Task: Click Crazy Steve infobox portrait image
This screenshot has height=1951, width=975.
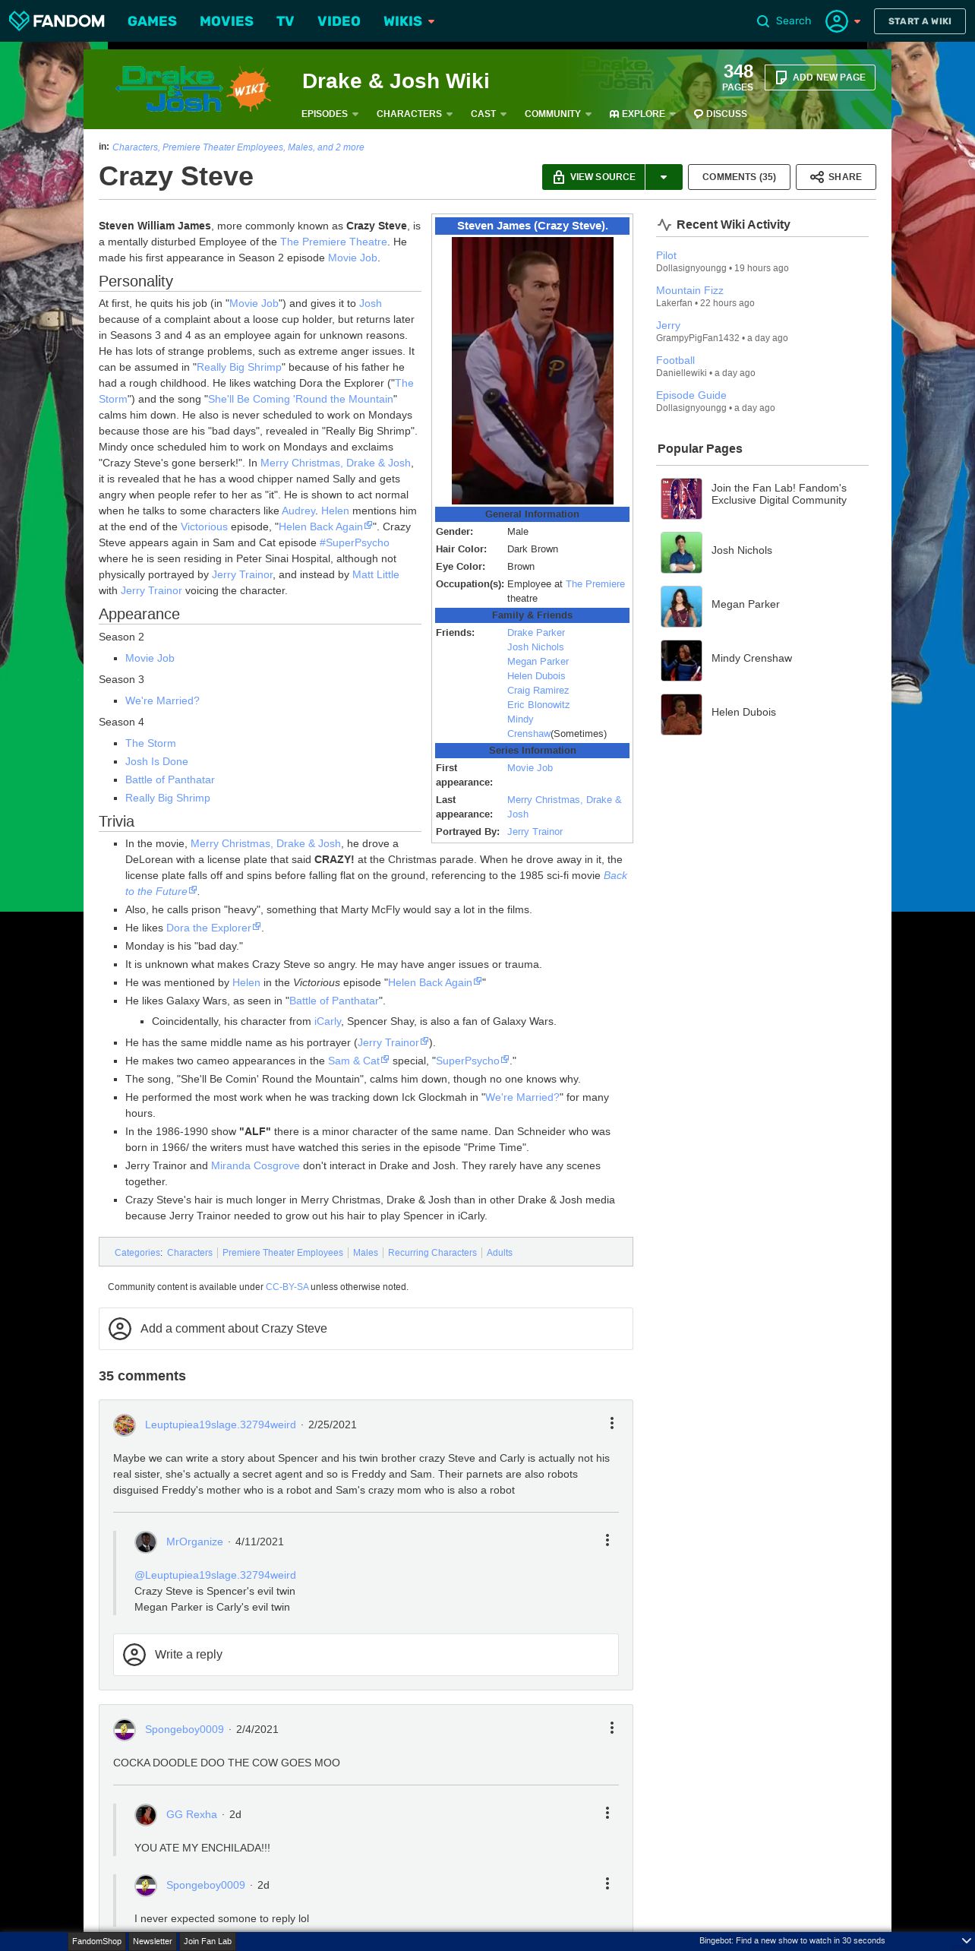Action: [532, 371]
